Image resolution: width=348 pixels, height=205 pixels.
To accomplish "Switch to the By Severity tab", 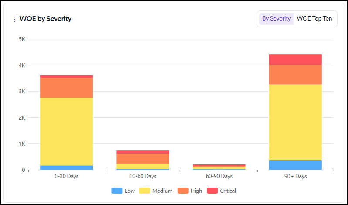I will coord(276,19).
